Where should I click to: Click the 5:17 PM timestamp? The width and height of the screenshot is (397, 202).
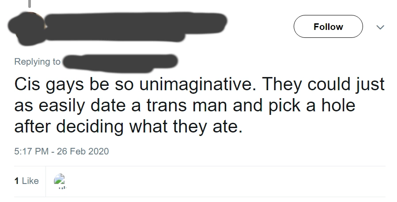coord(31,151)
